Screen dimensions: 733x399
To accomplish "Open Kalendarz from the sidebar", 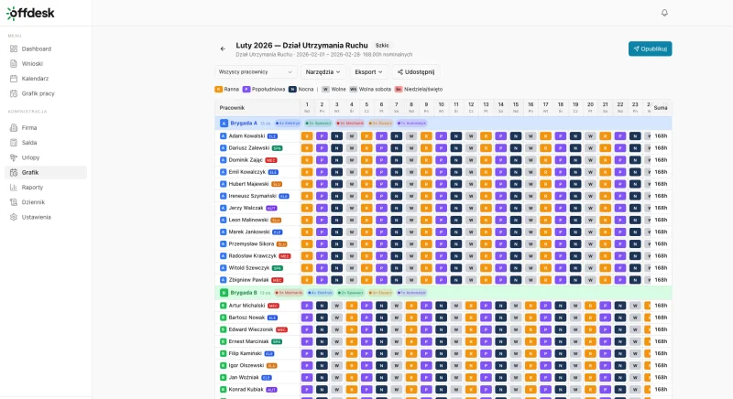I will (35, 78).
